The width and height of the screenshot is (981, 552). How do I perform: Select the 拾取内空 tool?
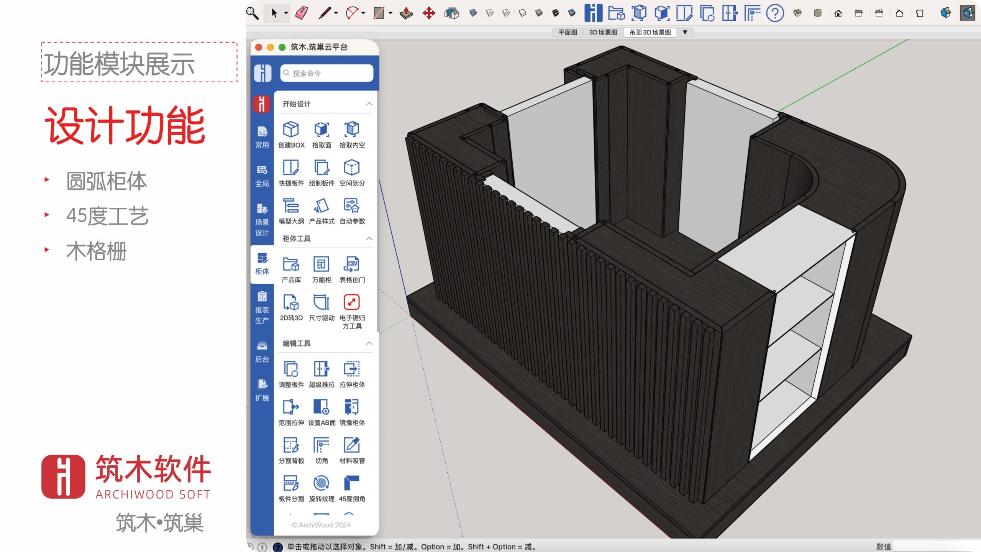[352, 130]
